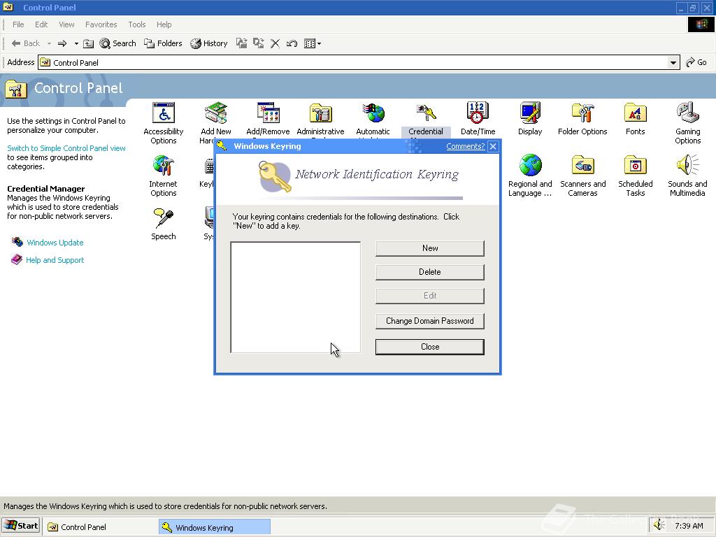716x537 pixels.
Task: Open Gaming Options icon
Action: pyautogui.click(x=688, y=113)
